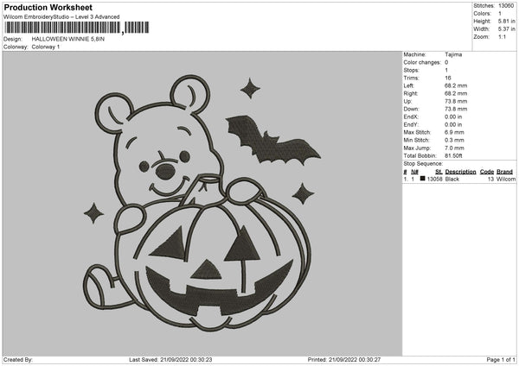The width and height of the screenshot is (519, 366).
Task: Click the Stitches value 13060
Action: click(x=506, y=6)
